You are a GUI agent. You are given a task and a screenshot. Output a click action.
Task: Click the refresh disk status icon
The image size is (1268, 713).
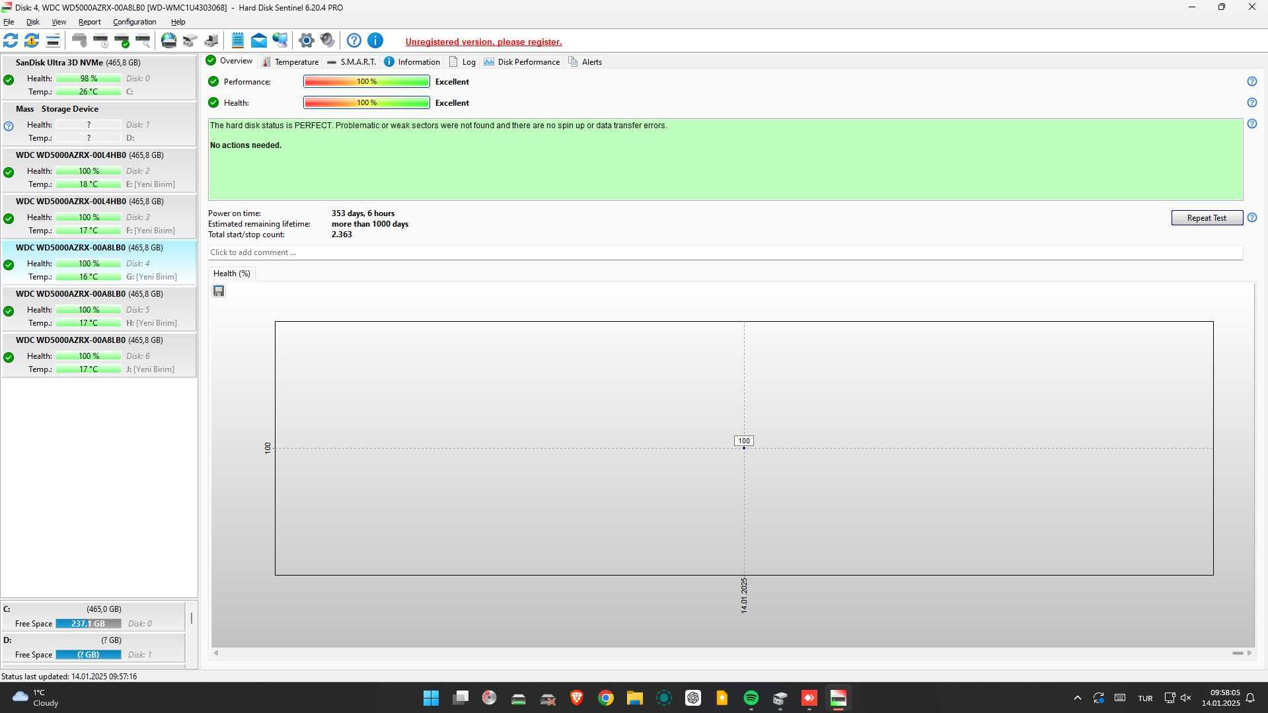[x=11, y=40]
